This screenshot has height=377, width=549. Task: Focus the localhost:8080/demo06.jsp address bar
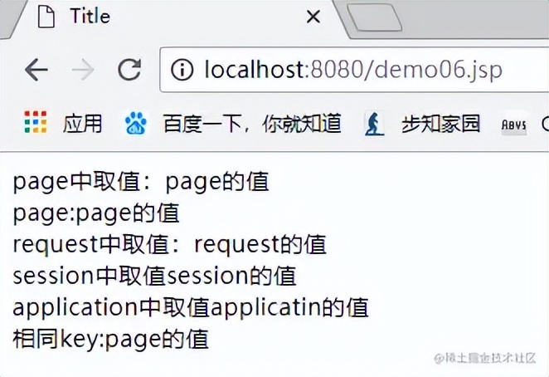click(353, 70)
